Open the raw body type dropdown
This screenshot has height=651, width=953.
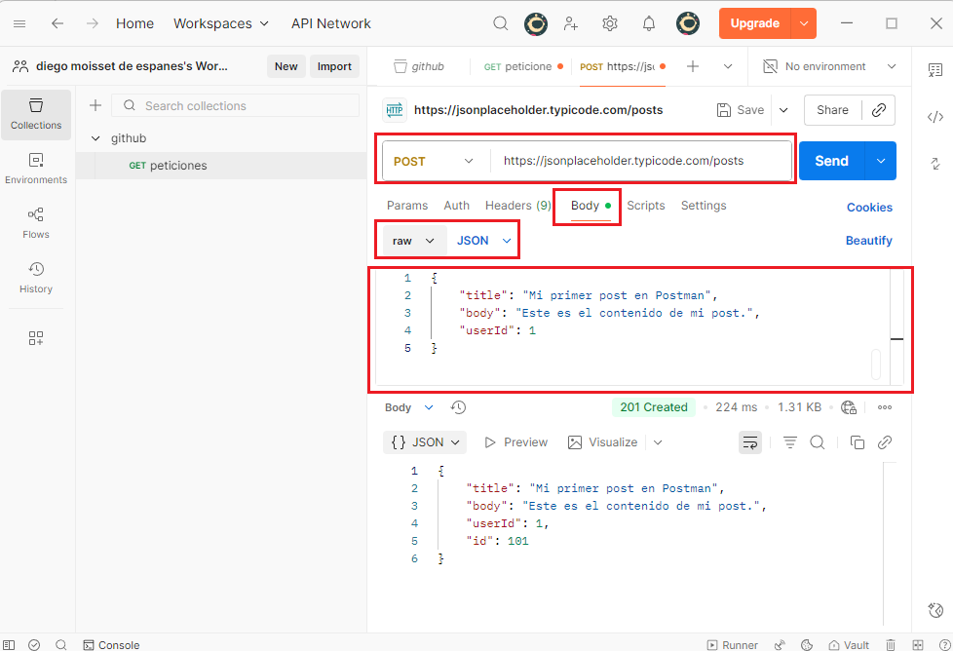click(x=413, y=241)
